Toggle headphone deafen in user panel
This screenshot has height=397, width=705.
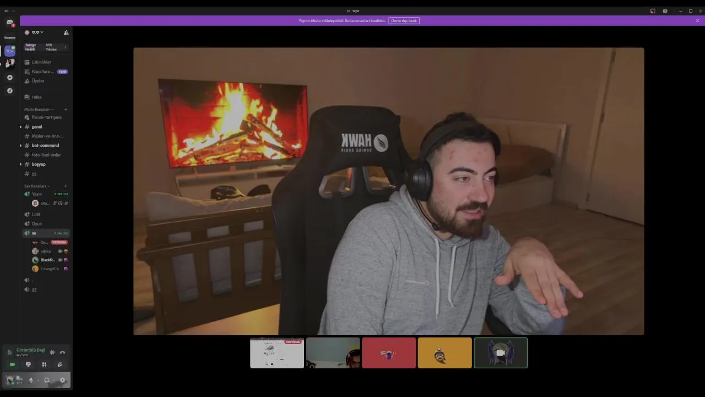tap(47, 380)
